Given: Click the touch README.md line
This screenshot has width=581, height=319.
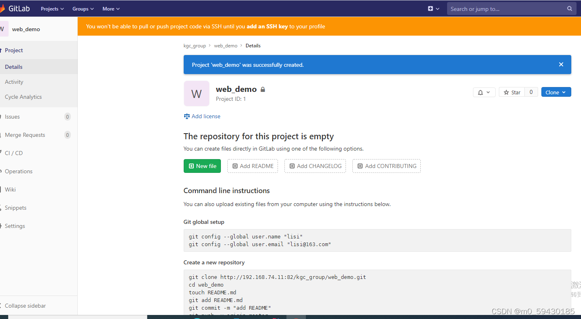Looking at the screenshot, I should pyautogui.click(x=212, y=292).
